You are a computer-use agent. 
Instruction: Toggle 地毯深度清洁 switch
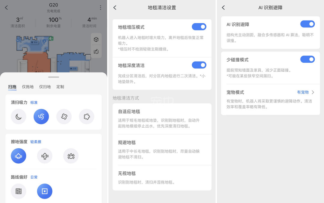point(199,65)
